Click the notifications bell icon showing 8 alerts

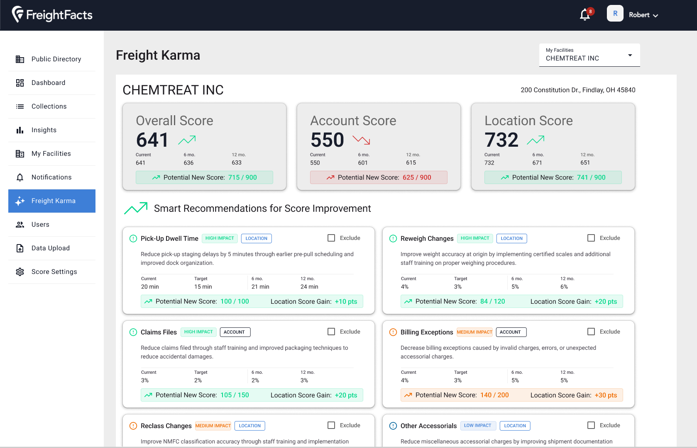pyautogui.click(x=585, y=14)
